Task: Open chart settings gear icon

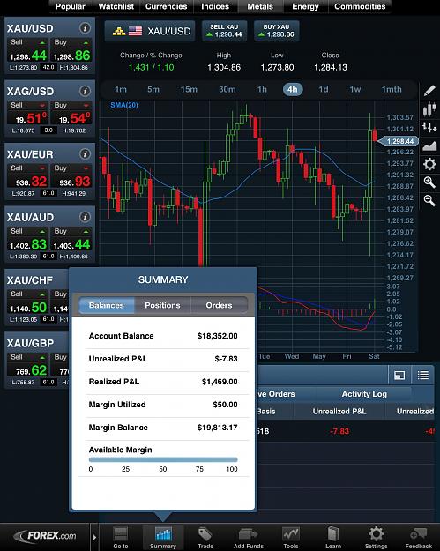Action: [429, 164]
